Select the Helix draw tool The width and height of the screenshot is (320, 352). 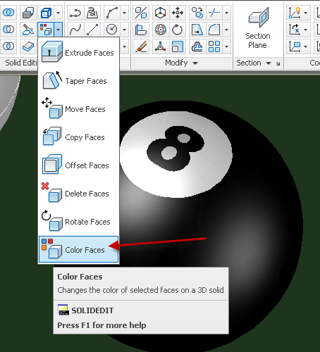coord(92,12)
